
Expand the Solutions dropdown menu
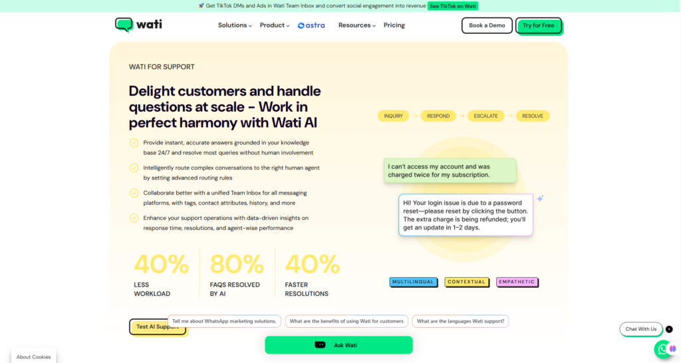[x=235, y=25]
